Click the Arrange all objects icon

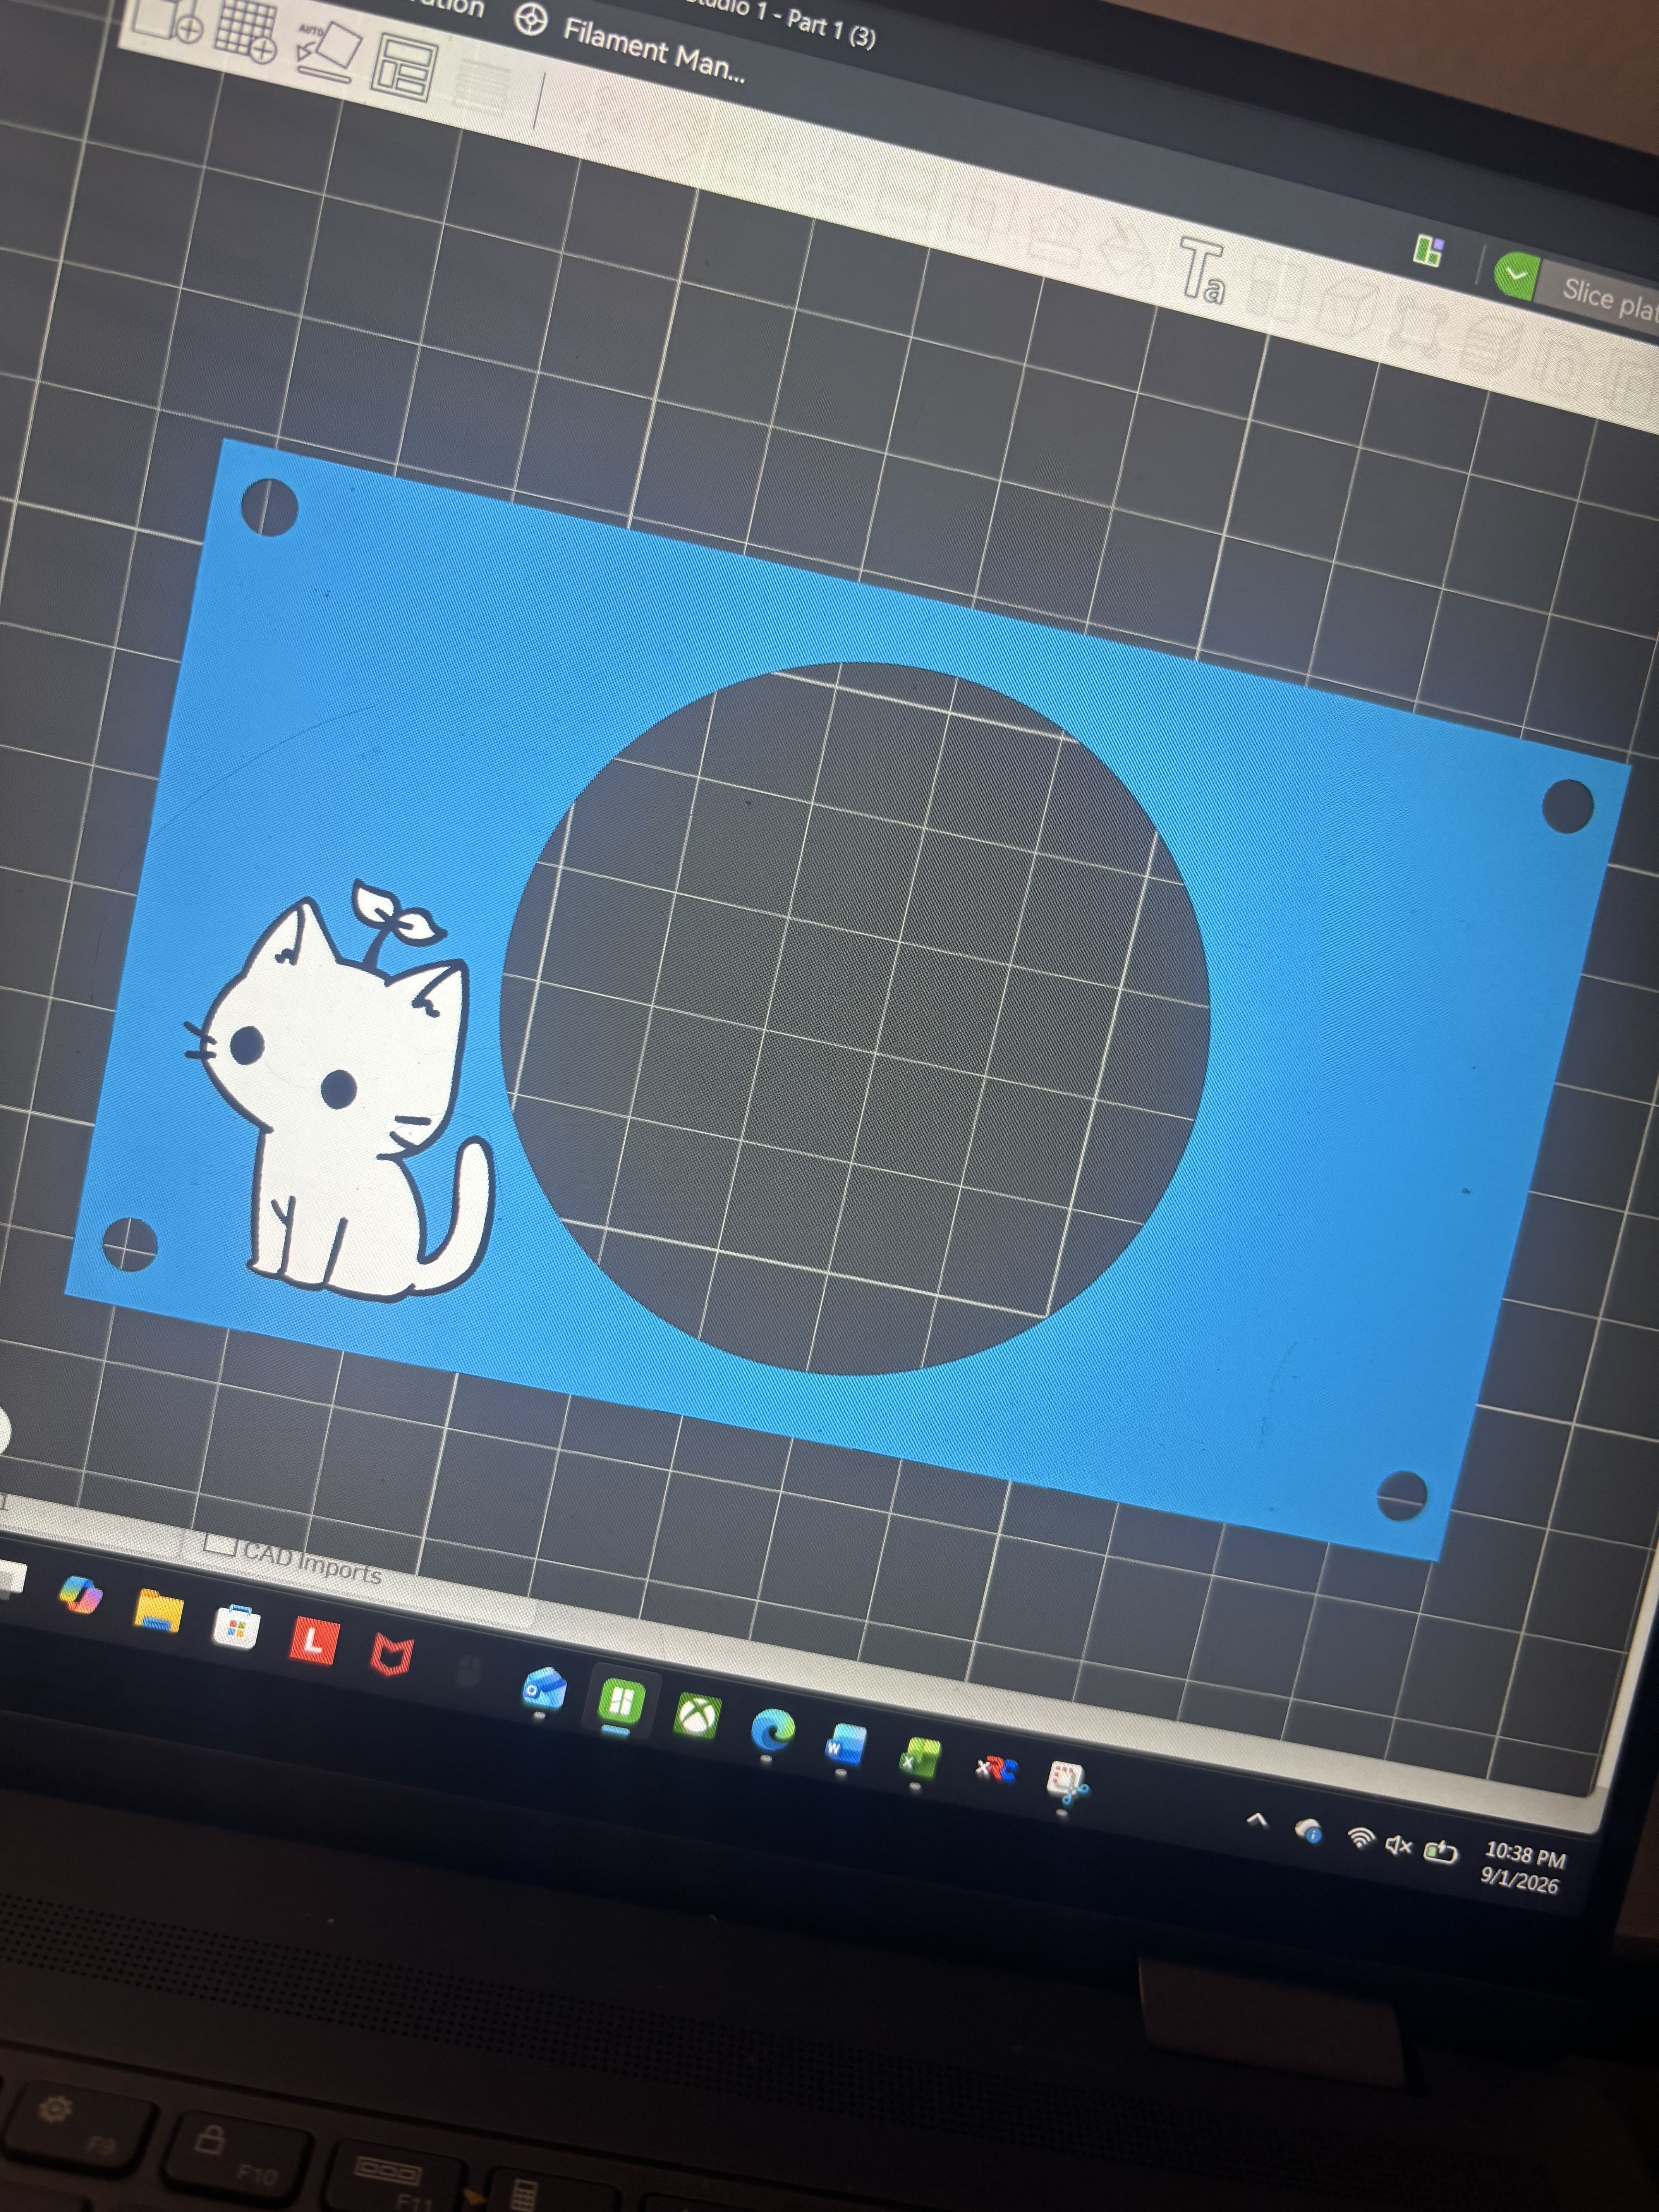[x=404, y=69]
